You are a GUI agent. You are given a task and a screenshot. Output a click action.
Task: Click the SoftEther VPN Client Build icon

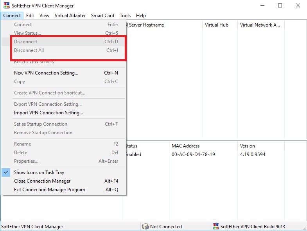pos(216,226)
